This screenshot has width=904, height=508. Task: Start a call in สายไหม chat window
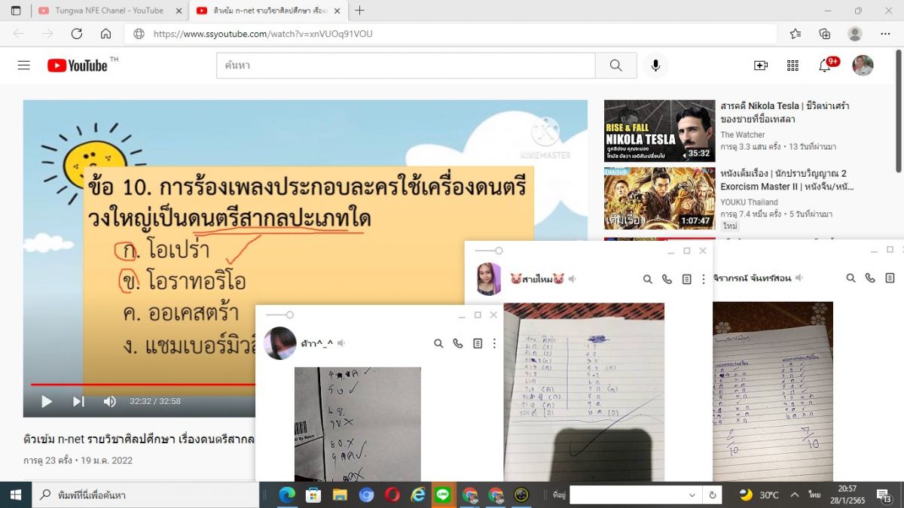coord(667,279)
